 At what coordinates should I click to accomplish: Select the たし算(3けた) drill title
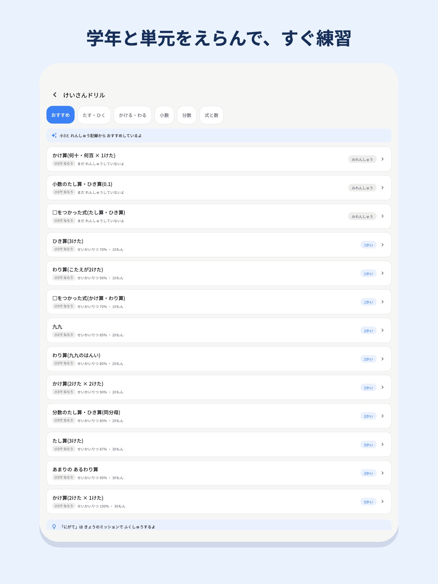click(x=68, y=441)
